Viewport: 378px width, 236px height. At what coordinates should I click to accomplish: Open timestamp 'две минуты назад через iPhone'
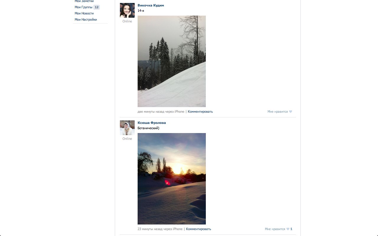pos(161,112)
